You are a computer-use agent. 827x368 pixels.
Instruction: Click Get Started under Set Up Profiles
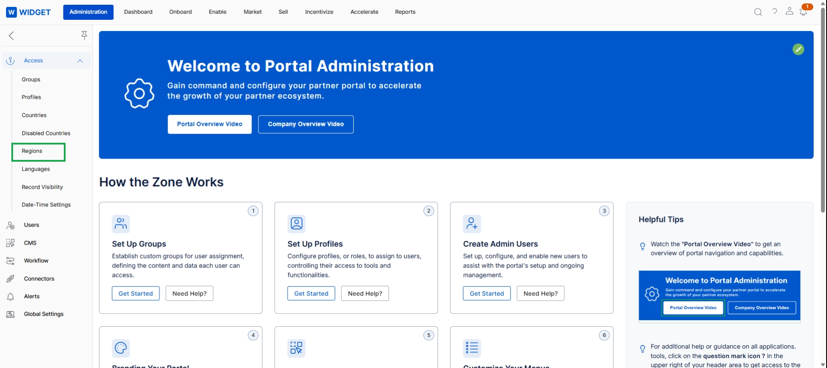(x=311, y=293)
